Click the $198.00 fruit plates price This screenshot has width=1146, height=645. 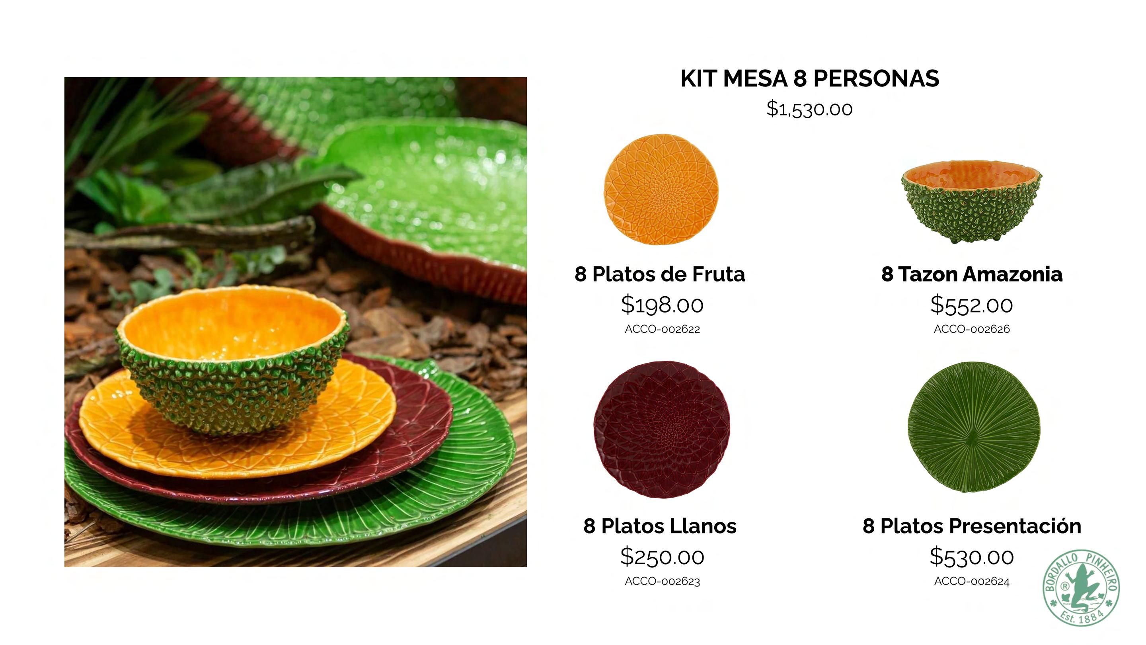[663, 305]
